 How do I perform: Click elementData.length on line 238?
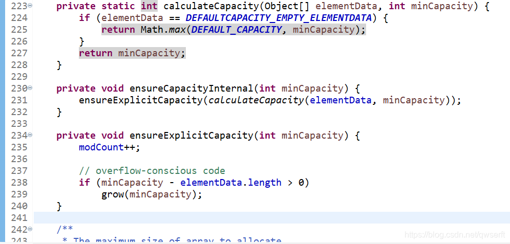pyautogui.click(x=230, y=182)
